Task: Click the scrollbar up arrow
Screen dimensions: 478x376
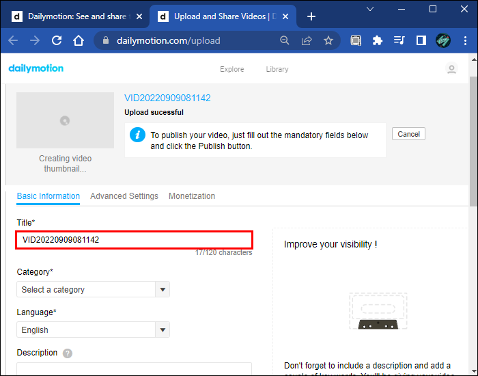Action: [473, 59]
